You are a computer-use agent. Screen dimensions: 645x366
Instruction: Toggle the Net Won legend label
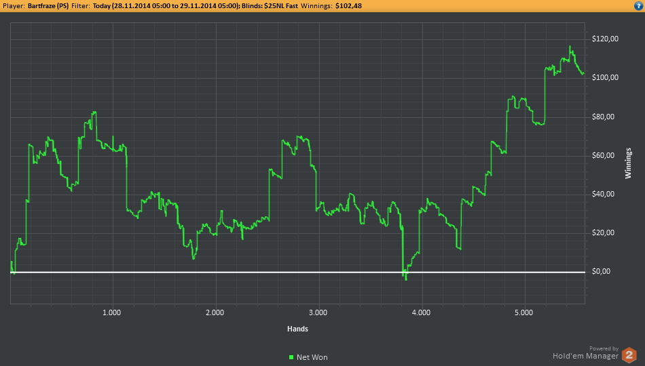tap(312, 357)
